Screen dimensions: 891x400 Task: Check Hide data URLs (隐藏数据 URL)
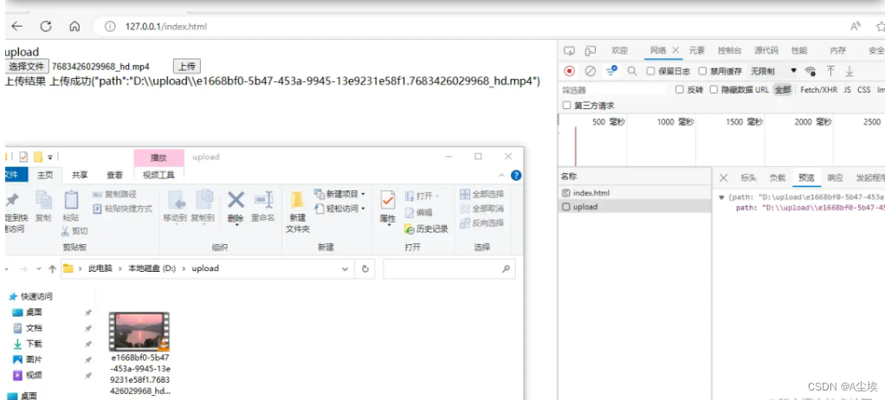[x=713, y=90]
